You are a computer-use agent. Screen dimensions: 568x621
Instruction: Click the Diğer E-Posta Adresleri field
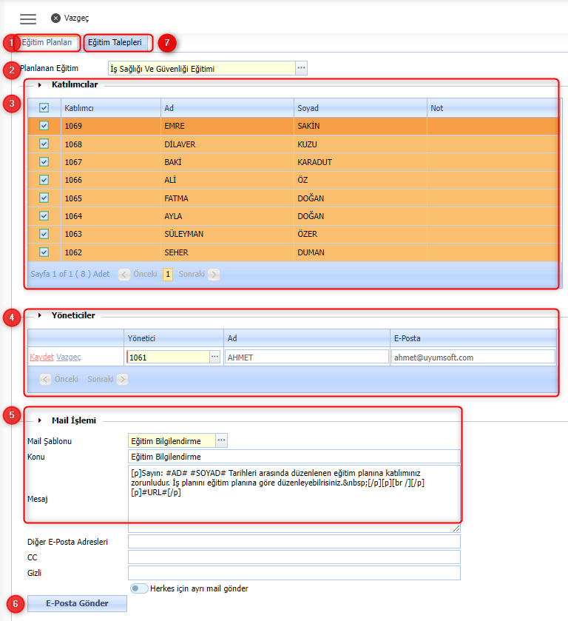pyautogui.click(x=294, y=542)
